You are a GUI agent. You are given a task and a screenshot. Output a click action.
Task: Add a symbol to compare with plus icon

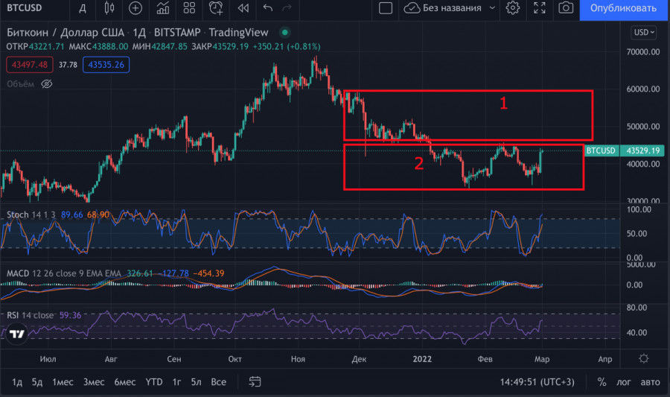coord(135,8)
